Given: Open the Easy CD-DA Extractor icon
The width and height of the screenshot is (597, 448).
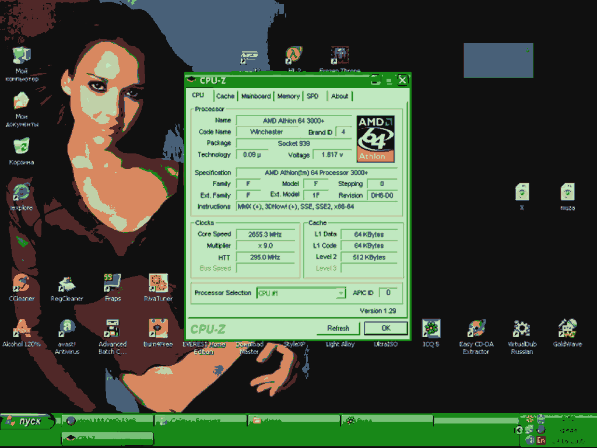Looking at the screenshot, I should point(476,337).
